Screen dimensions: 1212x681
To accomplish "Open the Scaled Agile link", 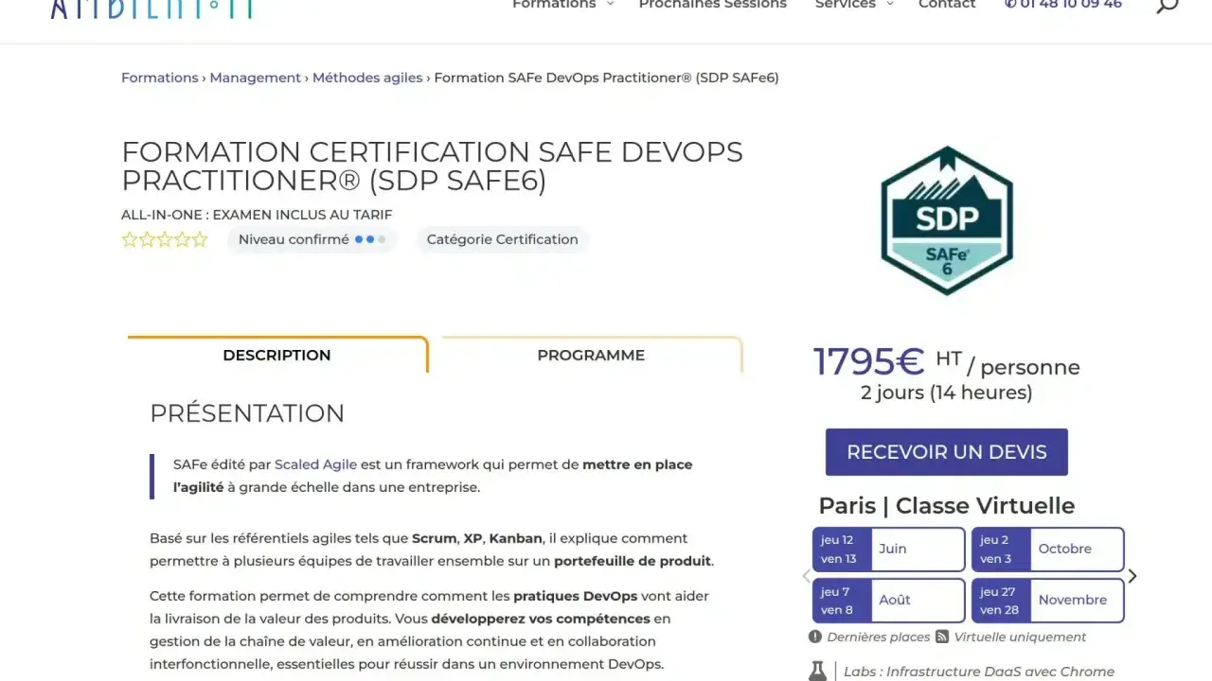I will 315,464.
